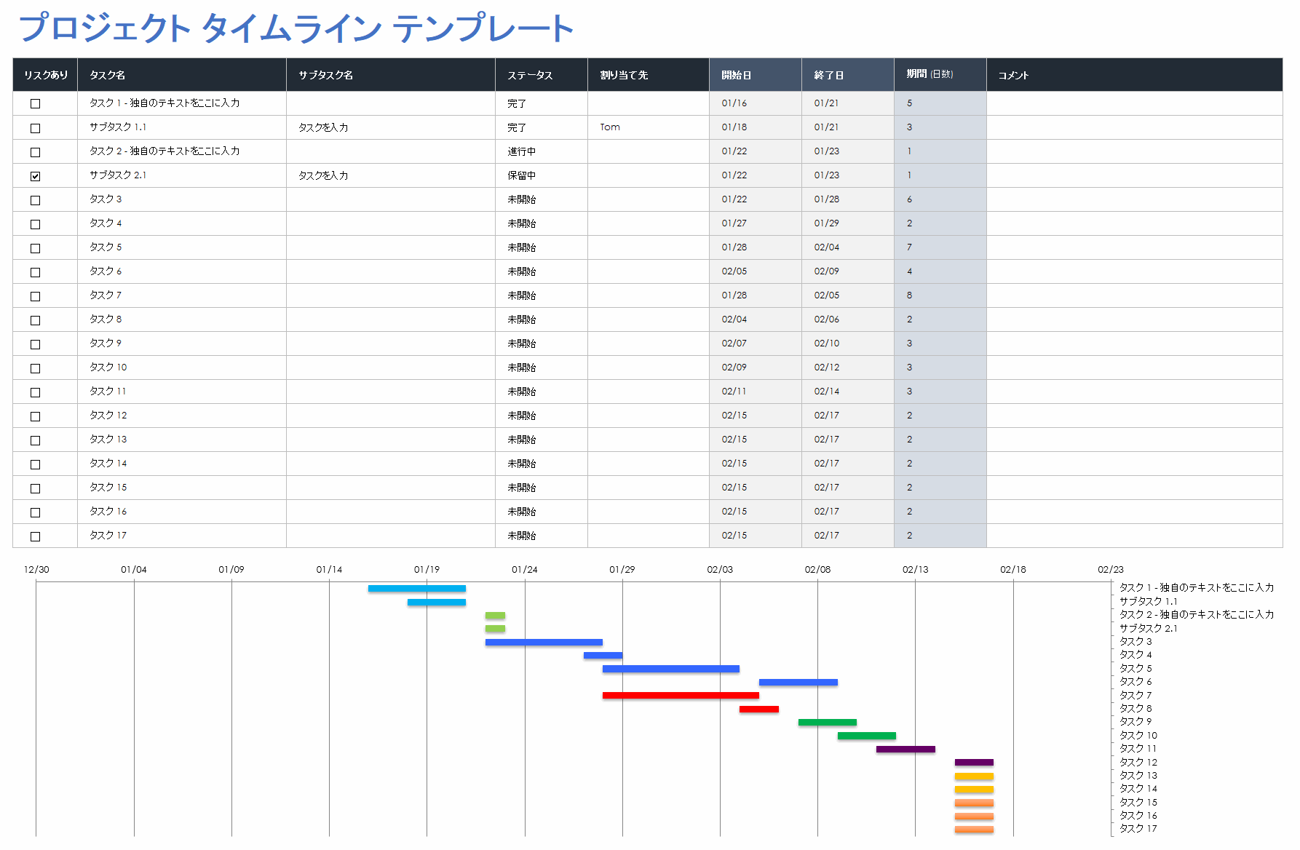Select the end date 02/04 cell
The height and width of the screenshot is (850, 1300).
[x=848, y=247]
